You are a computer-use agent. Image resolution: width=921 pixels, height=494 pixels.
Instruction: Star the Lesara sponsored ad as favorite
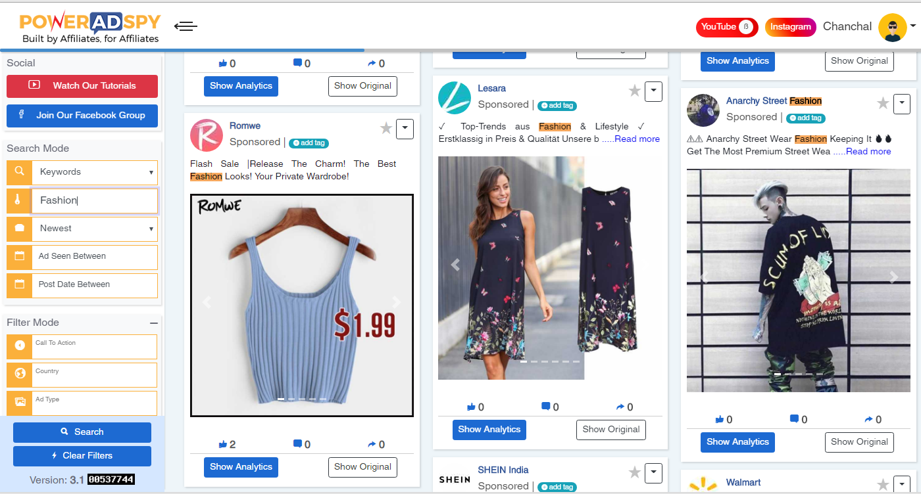click(634, 91)
